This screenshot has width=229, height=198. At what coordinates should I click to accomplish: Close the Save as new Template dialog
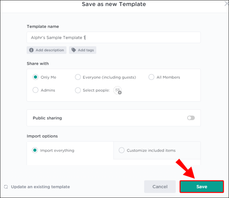pyautogui.click(x=226, y=4)
